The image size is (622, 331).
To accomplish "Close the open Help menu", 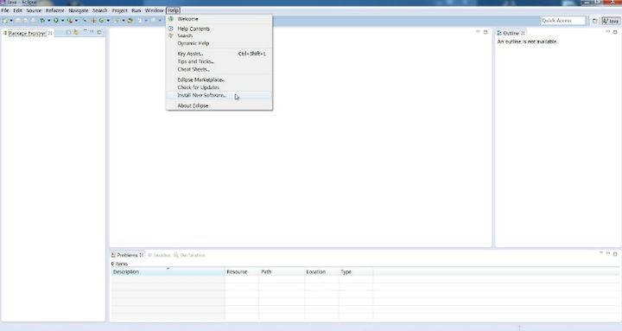I will click(173, 10).
